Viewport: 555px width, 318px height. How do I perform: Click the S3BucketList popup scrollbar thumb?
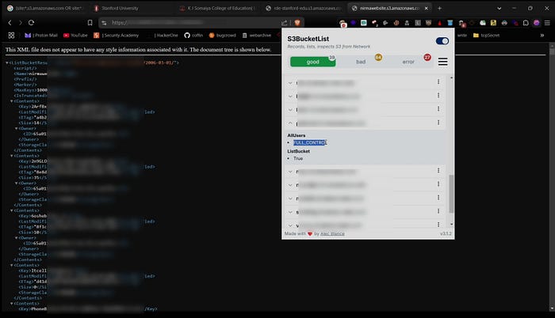pos(451,194)
